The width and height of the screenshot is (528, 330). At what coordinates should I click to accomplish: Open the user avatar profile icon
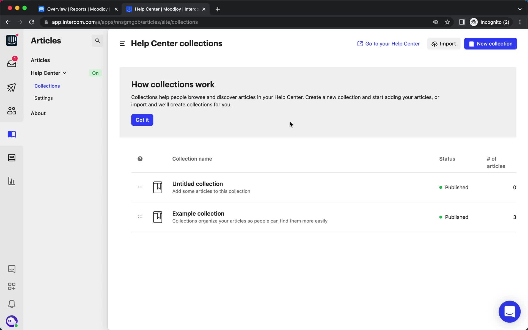(x=12, y=321)
